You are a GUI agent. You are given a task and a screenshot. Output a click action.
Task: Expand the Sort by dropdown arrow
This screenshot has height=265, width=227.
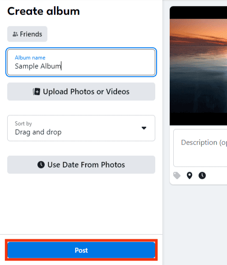coord(144,128)
